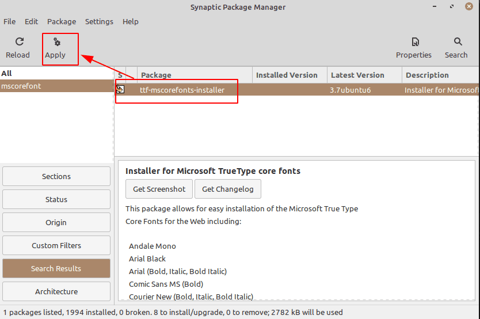
Task: Open the Settings menu
Action: [99, 22]
